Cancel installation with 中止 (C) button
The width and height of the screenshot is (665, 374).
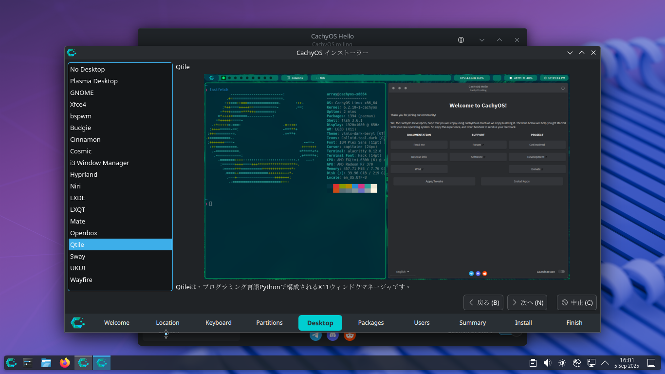pyautogui.click(x=577, y=302)
